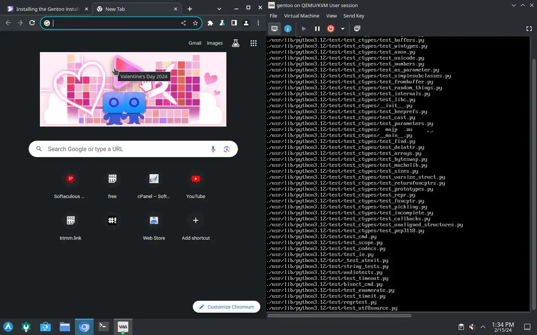Click the show desktop icon in tray
Screen dimensions: 537x335
click(527, 327)
